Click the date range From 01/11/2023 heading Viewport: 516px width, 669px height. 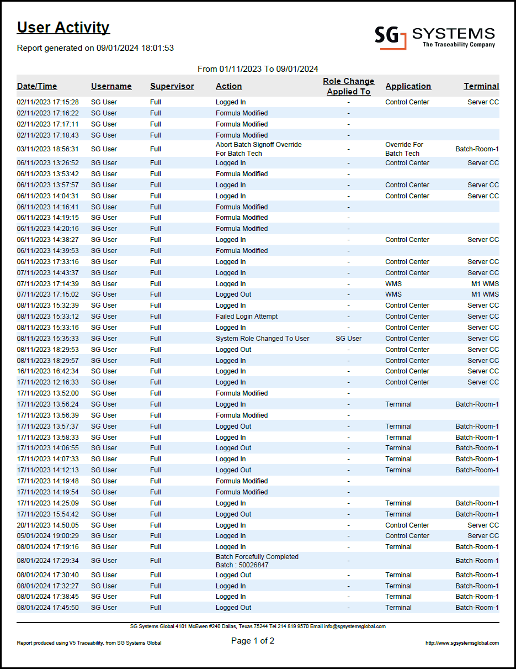pyautogui.click(x=258, y=69)
